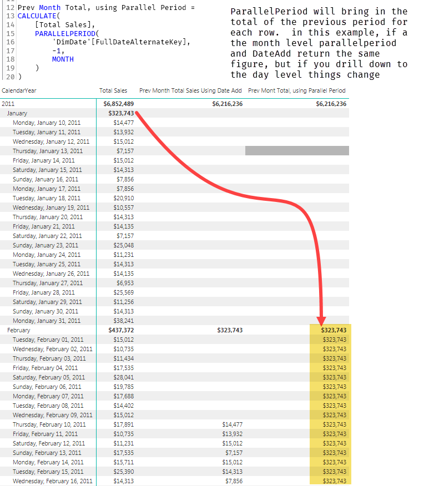This screenshot has width=424, height=486.
Task: Click the row Saturday, January 29, 2011
Action: [x=174, y=302]
